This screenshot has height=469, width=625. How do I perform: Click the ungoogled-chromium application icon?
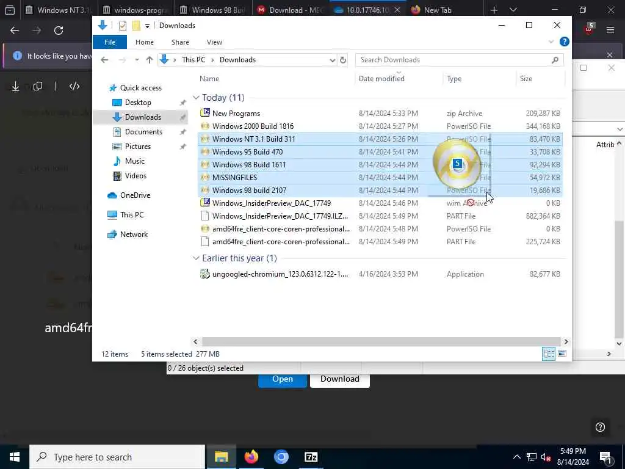(x=205, y=274)
